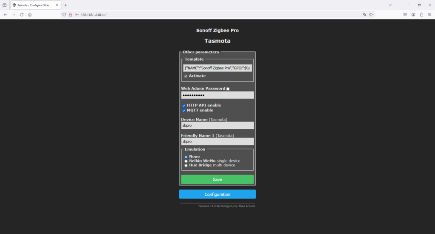Toggle the template Activate checkbox

[186, 76]
